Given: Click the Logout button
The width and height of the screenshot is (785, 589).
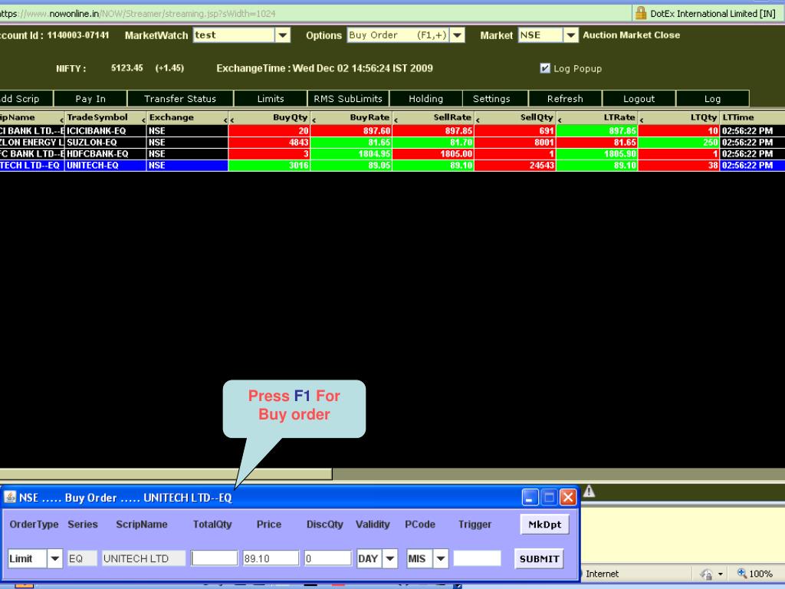Looking at the screenshot, I should [x=639, y=99].
